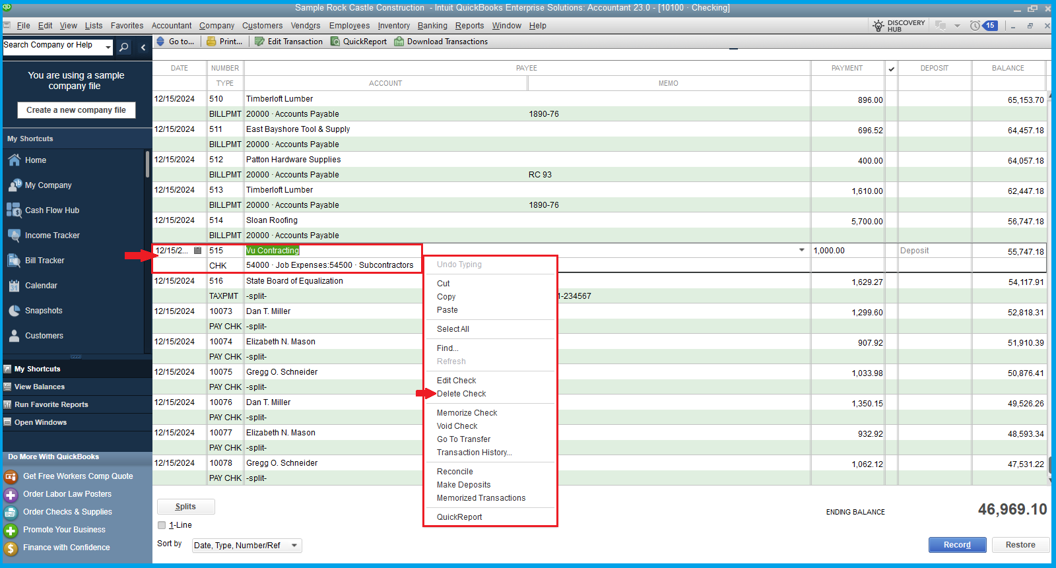Choose Make Deposits in context menu

point(463,485)
